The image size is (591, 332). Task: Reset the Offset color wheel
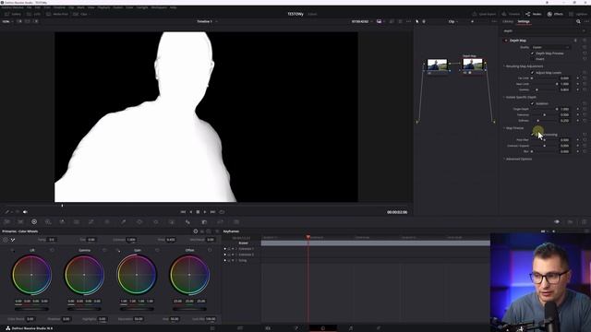pyautogui.click(x=210, y=250)
